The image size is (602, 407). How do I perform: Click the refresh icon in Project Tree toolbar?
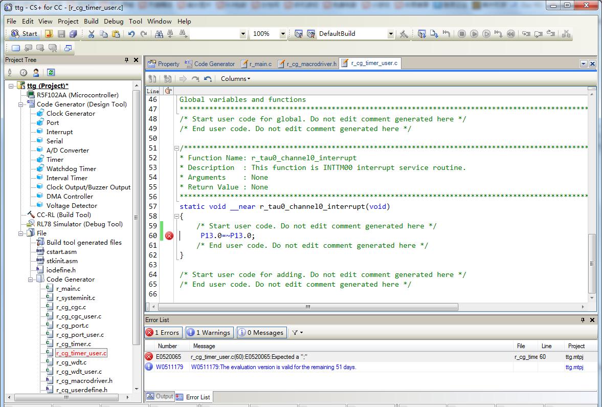point(51,72)
